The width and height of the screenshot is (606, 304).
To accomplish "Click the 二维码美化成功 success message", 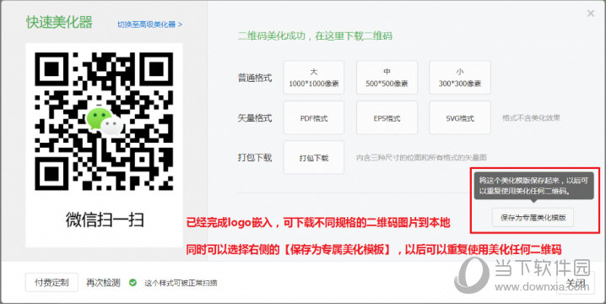I will 315,36.
